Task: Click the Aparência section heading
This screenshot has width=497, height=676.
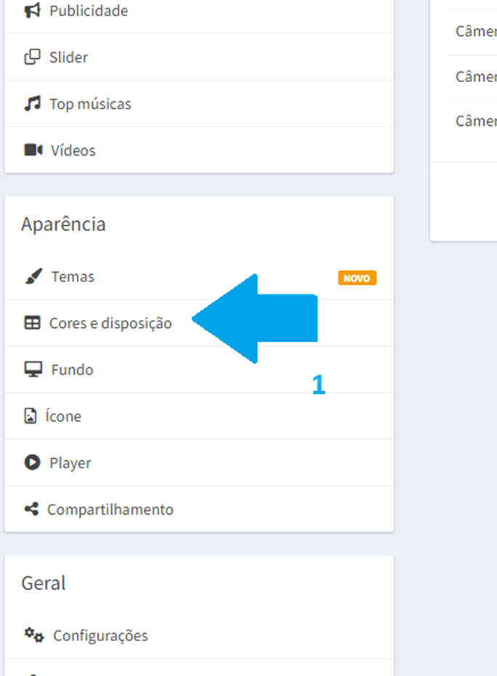Action: [x=63, y=224]
